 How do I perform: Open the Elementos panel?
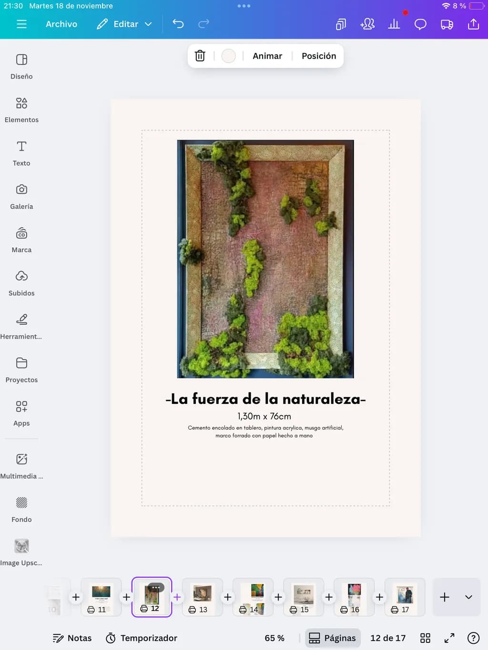21,110
